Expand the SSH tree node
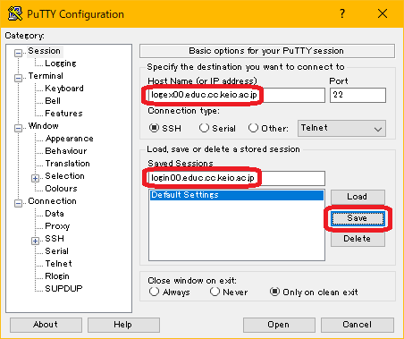404x339 pixels. pos(35,242)
